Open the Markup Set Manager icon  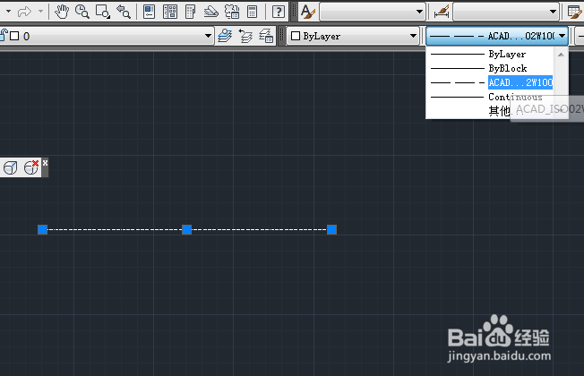pos(232,12)
